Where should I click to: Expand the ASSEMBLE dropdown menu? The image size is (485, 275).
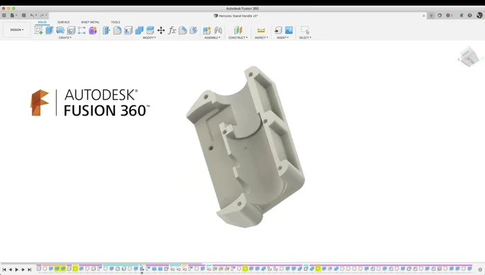click(x=212, y=37)
